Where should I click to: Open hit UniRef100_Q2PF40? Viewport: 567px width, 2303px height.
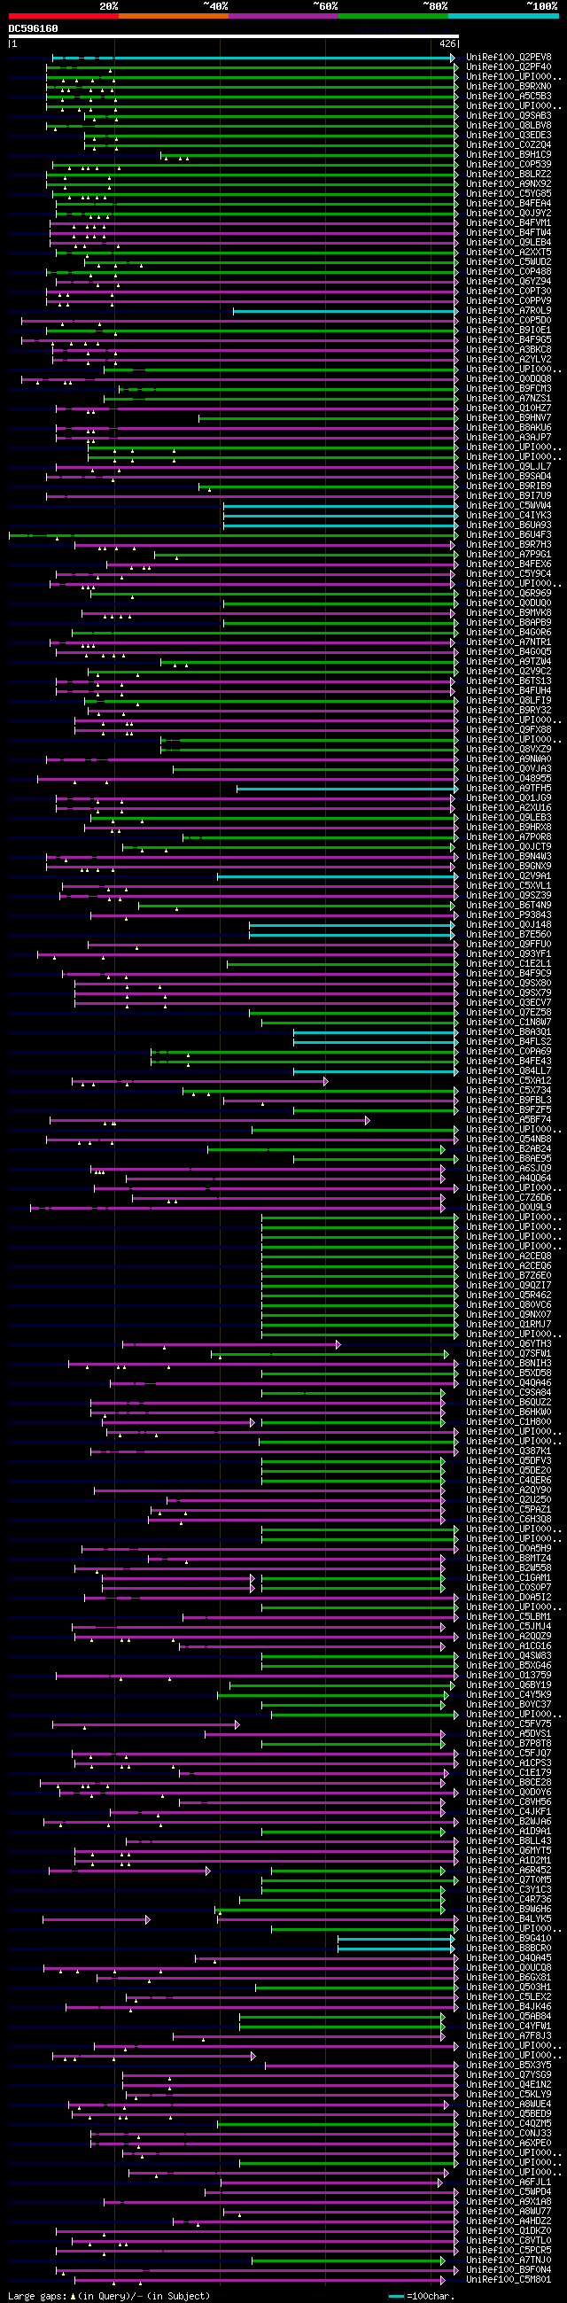[508, 67]
